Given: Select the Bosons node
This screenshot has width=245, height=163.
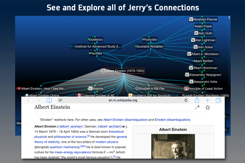Looking at the screenshot, I should 96,89.
